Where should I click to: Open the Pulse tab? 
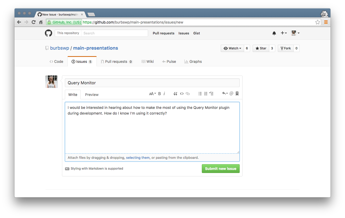point(169,62)
